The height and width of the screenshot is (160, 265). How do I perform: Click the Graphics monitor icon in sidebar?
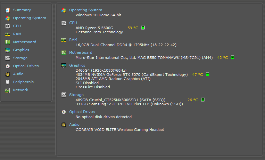click(8, 50)
